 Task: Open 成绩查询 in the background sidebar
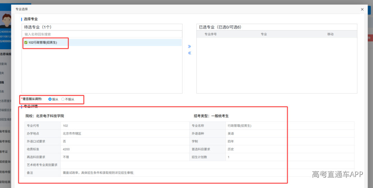coord(6,162)
